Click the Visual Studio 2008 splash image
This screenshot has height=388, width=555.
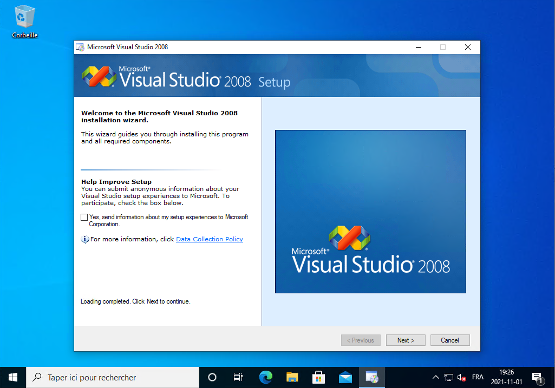point(370,212)
